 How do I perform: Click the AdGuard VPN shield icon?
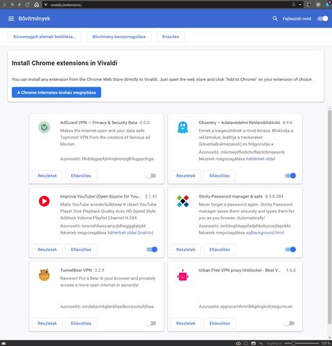coord(44,127)
